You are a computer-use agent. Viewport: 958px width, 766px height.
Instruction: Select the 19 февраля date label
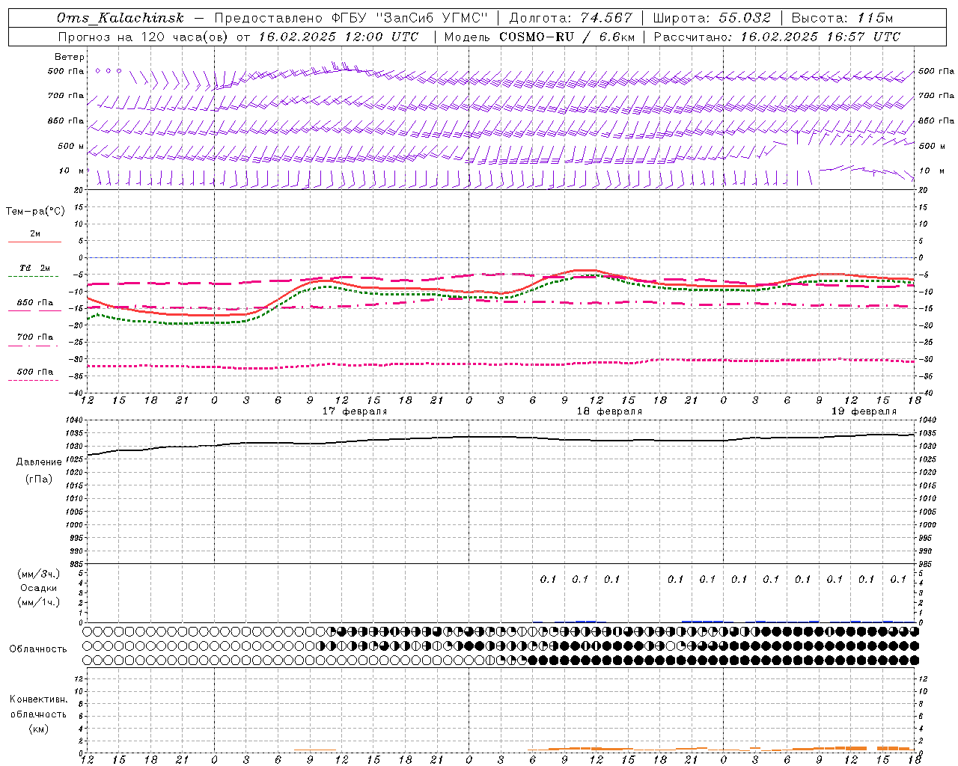coord(864,411)
